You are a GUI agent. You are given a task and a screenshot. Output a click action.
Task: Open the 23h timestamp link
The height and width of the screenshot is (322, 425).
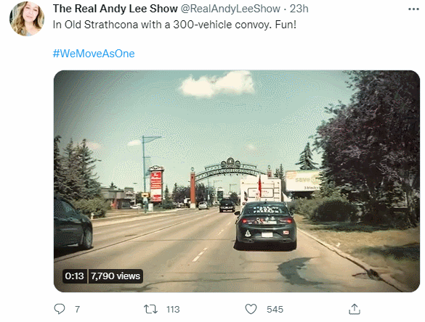299,9
